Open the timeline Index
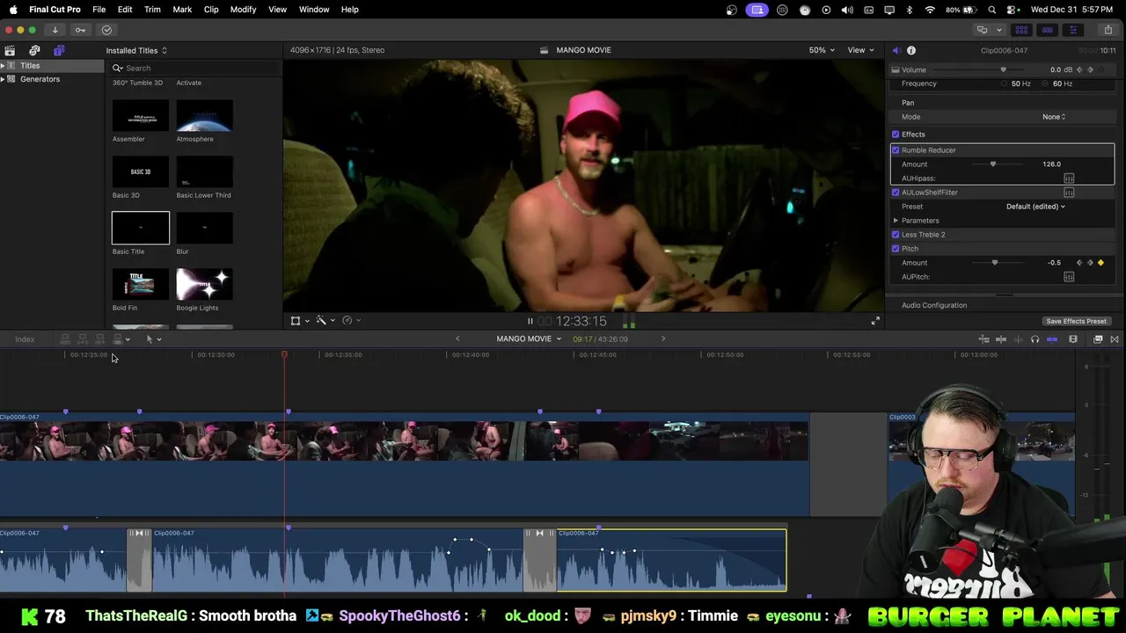 25,339
